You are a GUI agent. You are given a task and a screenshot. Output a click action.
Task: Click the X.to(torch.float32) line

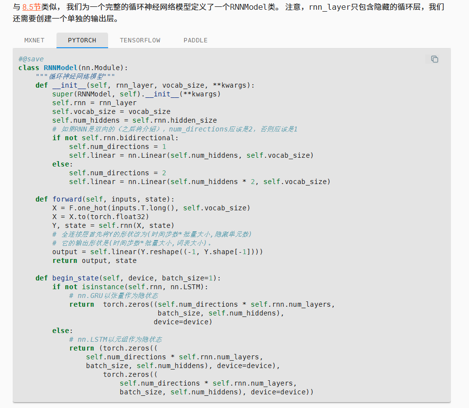(x=101, y=217)
